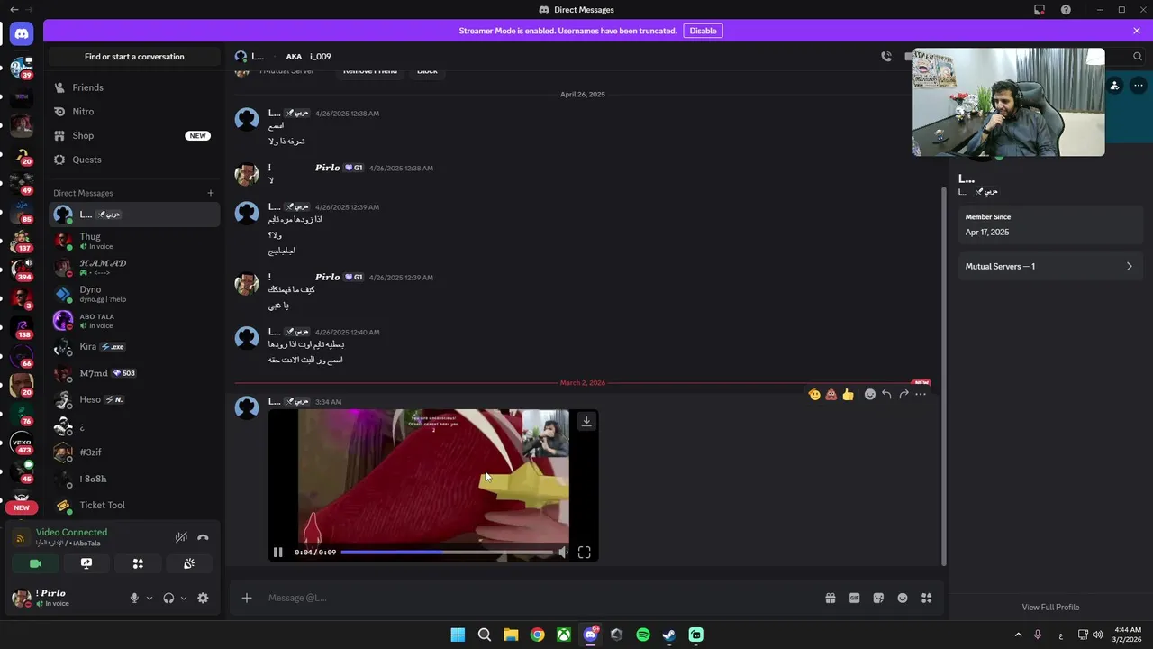Open Heso direct message

134,399
